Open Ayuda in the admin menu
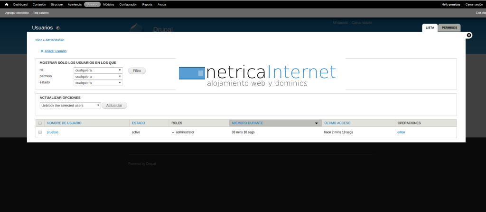The height and width of the screenshot is (212, 486). [x=161, y=5]
